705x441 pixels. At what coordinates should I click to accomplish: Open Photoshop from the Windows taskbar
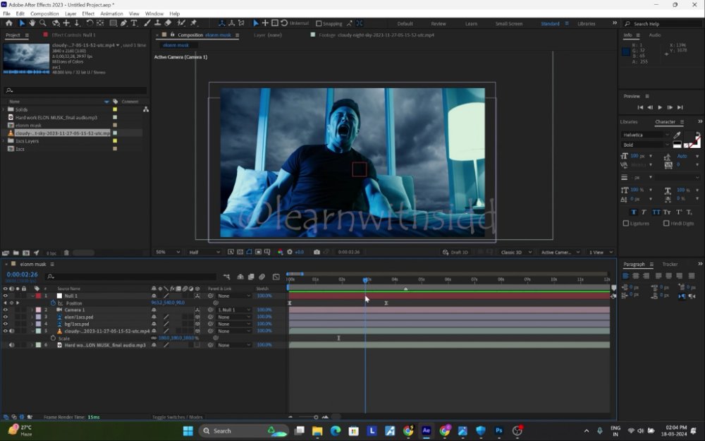tap(498, 430)
